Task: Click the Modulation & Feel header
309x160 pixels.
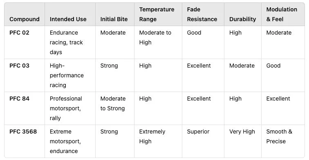Action: pyautogui.click(x=282, y=14)
